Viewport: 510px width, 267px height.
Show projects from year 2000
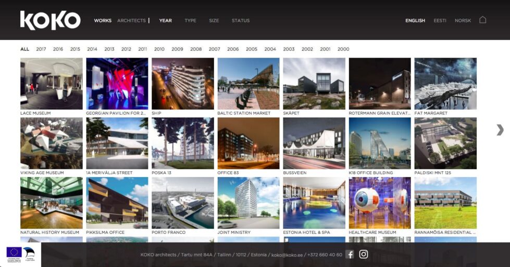343,49
